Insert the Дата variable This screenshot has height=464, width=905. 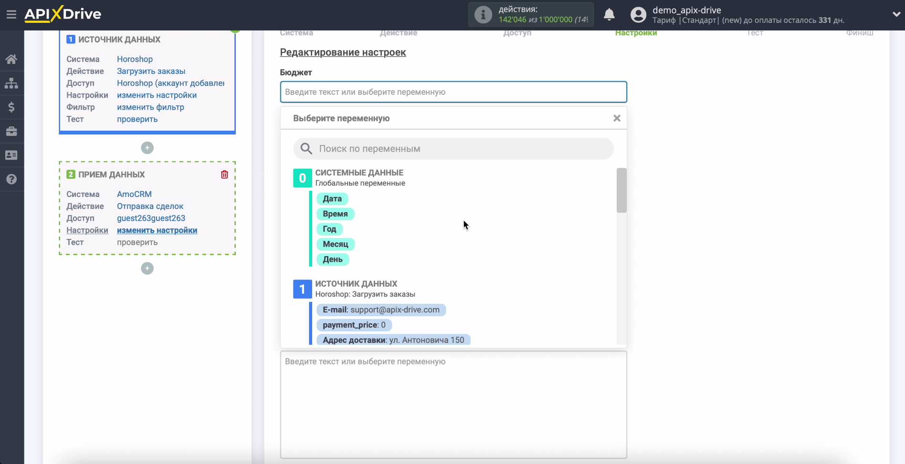click(332, 199)
